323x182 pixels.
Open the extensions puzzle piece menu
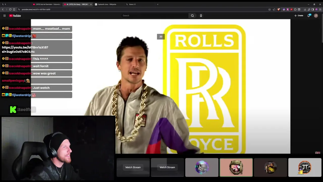tap(295, 9)
